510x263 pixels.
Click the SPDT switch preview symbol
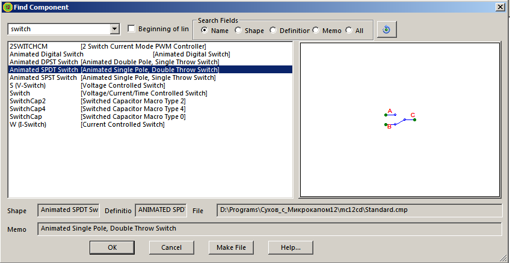[400, 119]
